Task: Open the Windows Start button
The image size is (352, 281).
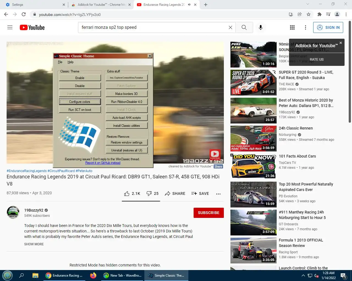Action: [7, 275]
